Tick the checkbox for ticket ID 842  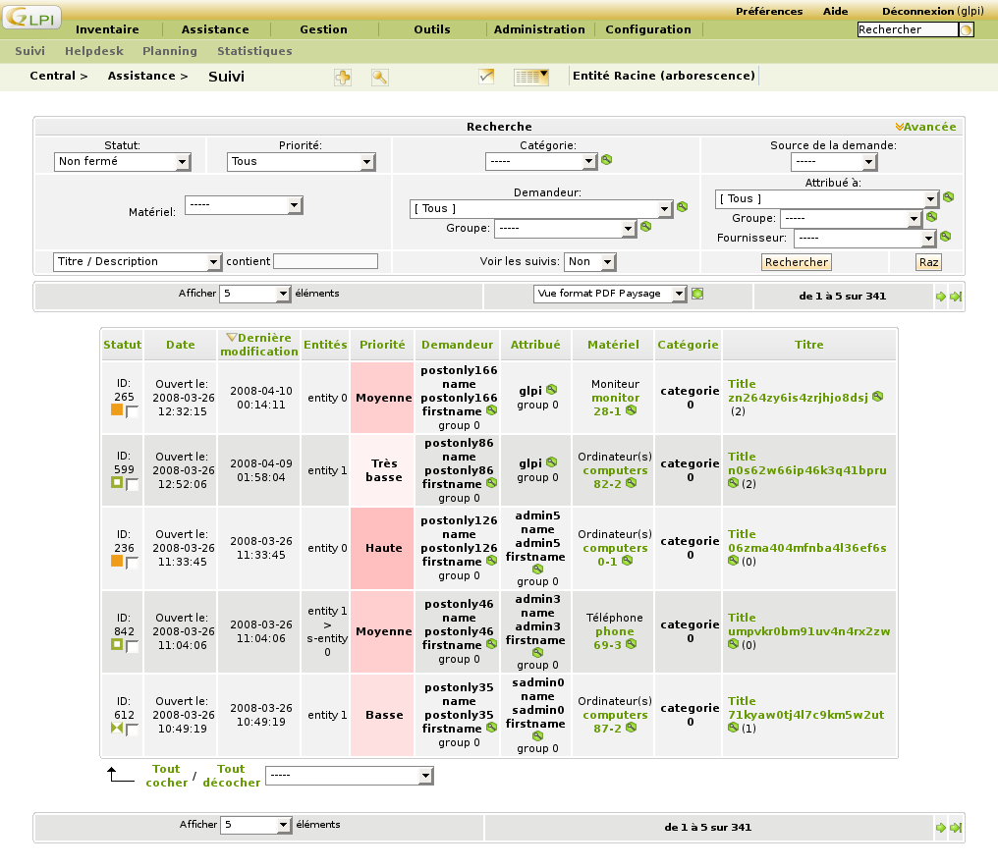click(132, 646)
